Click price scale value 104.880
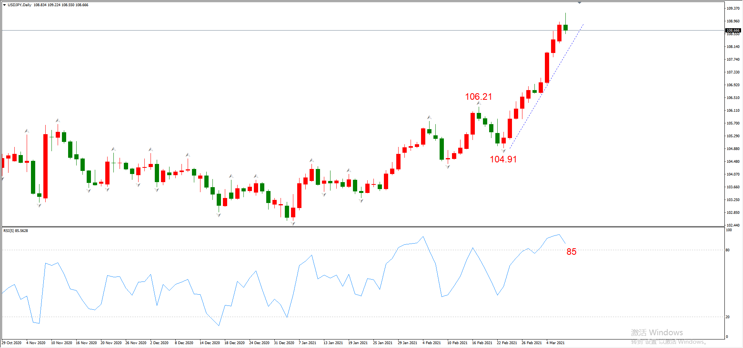 (x=733, y=149)
